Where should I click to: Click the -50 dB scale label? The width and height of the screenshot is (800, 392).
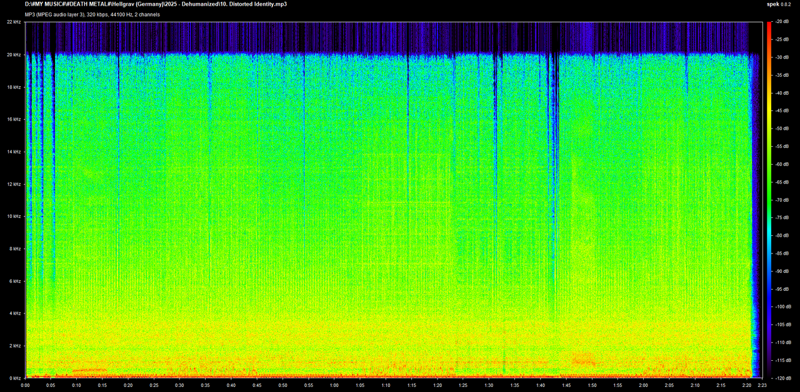783,129
